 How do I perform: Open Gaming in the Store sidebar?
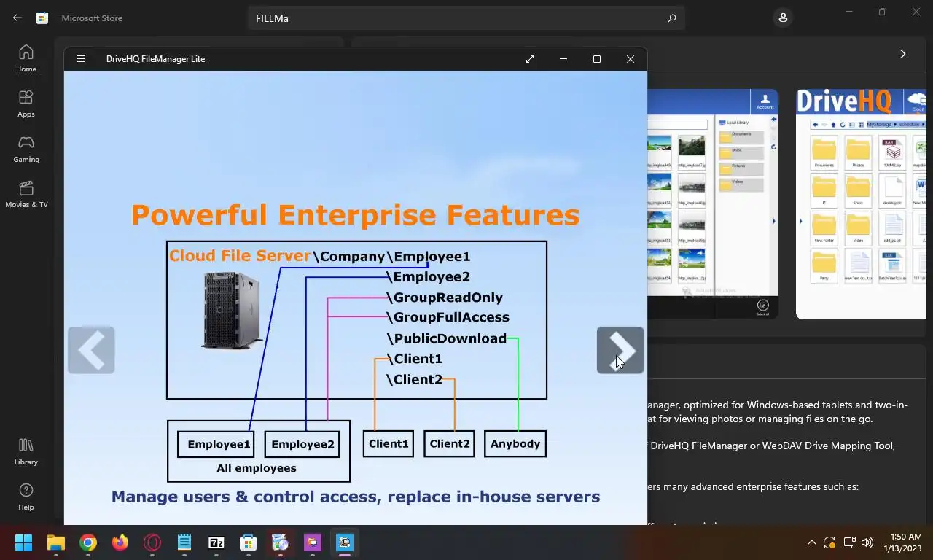click(26, 149)
